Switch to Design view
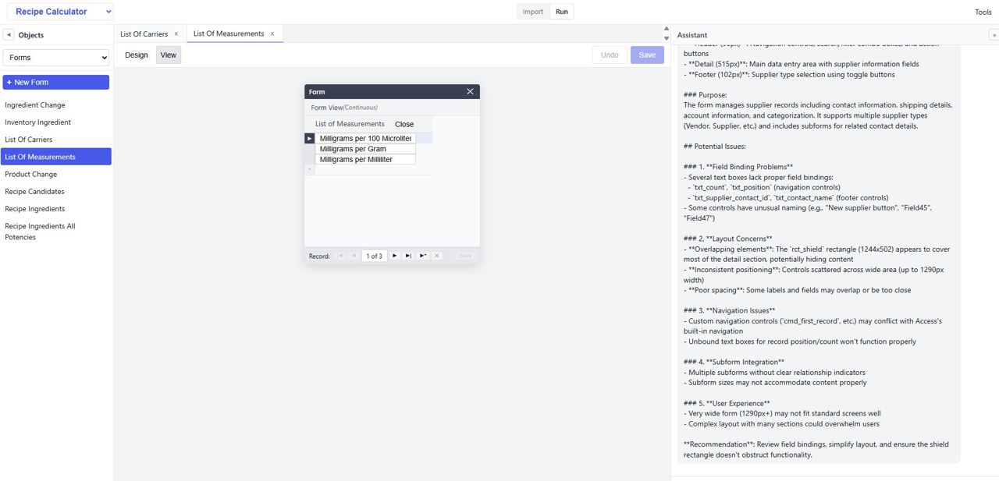This screenshot has height=481, width=999. (x=136, y=55)
